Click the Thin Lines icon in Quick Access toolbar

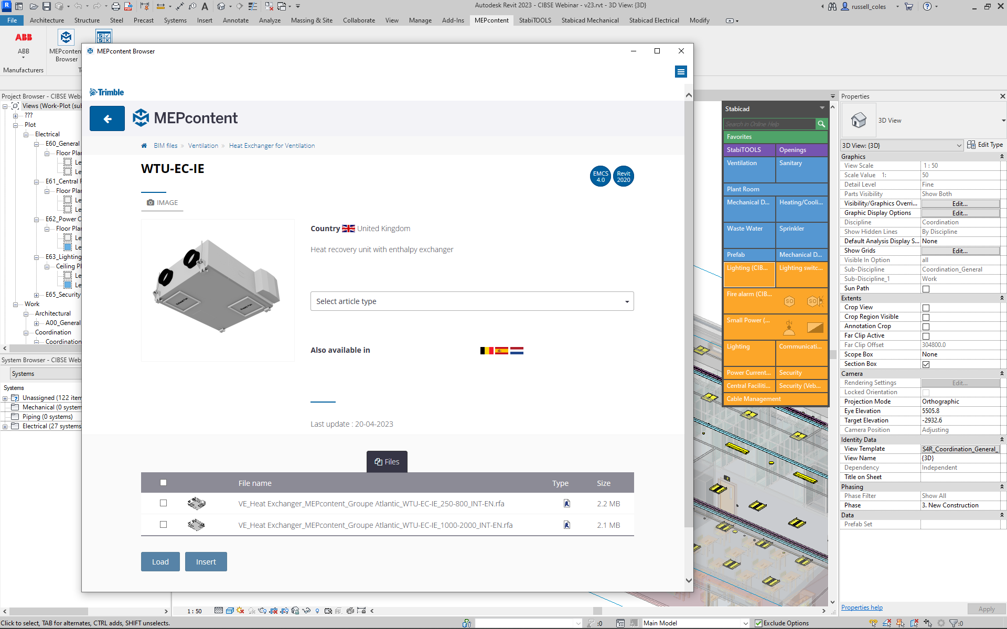click(252, 6)
